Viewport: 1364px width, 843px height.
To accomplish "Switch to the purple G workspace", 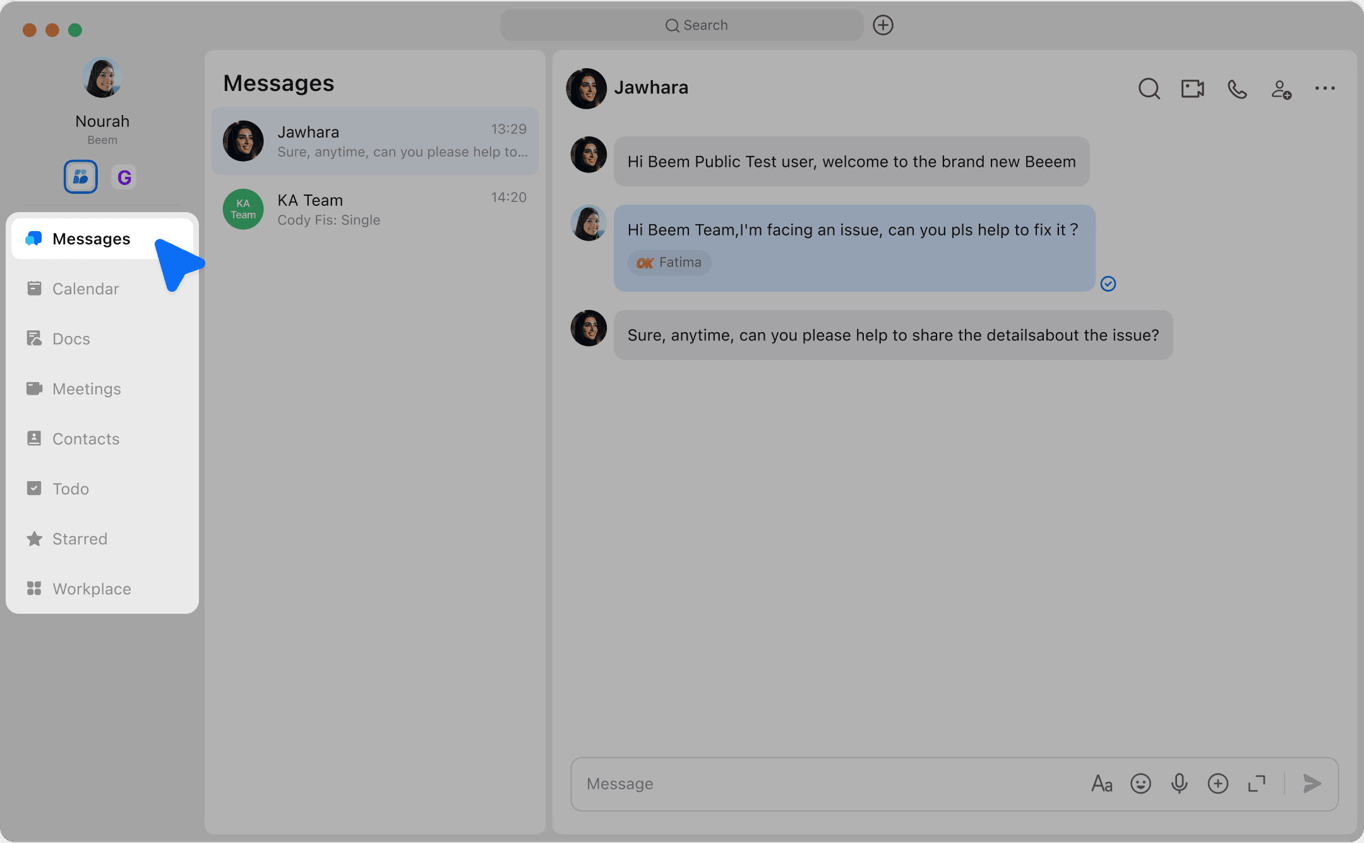I will tap(124, 177).
